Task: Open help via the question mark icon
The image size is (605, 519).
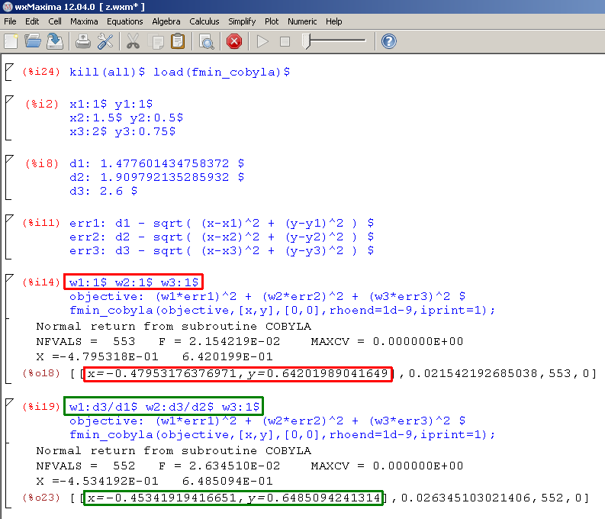Action: 388,41
